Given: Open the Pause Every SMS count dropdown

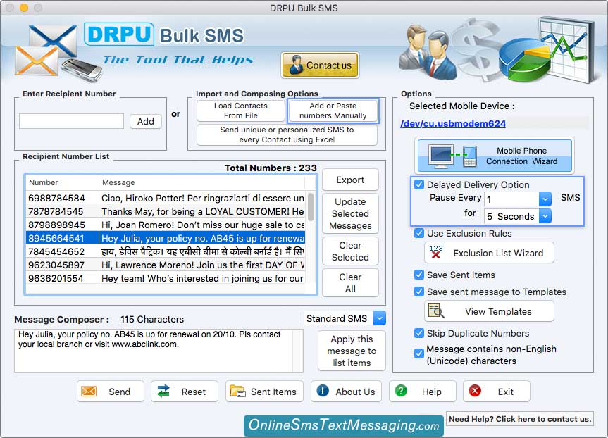Looking at the screenshot, I should coord(545,199).
